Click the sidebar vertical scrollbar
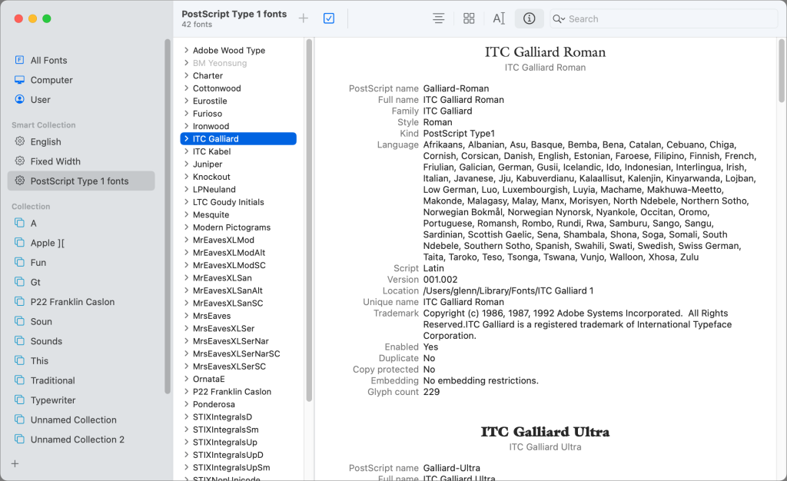 [168, 216]
